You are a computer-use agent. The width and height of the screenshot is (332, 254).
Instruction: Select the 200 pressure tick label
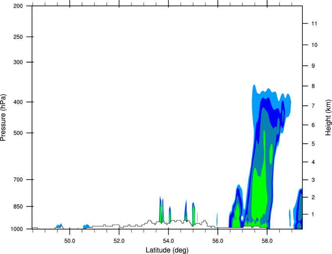18,6
